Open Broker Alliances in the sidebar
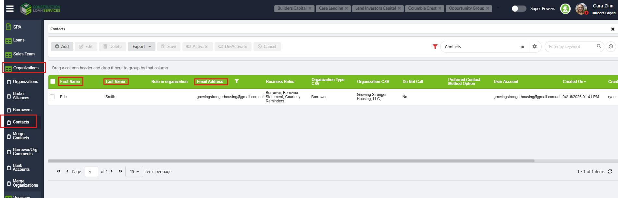 pos(21,96)
